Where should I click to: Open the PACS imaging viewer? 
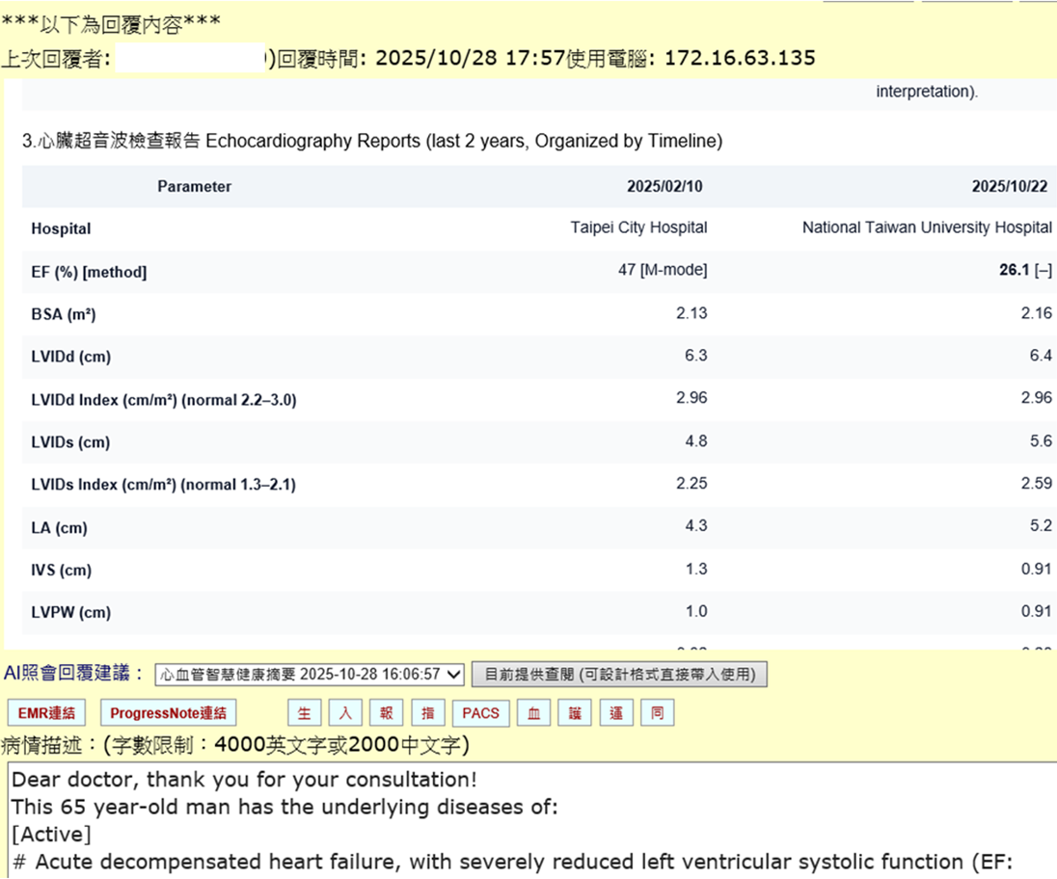pyautogui.click(x=480, y=713)
